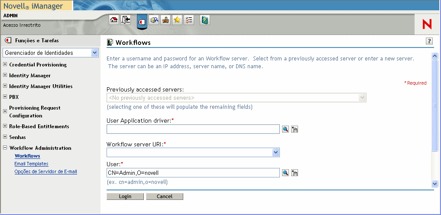Open object history for the User field
This screenshot has width=441, height=215.
tap(295, 173)
